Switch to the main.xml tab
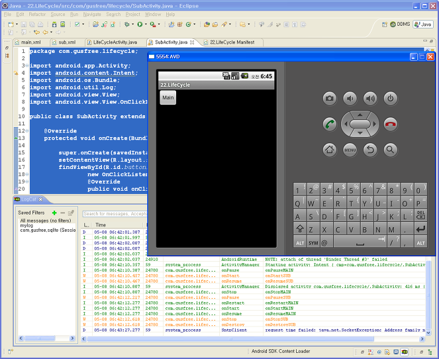 [x=31, y=42]
